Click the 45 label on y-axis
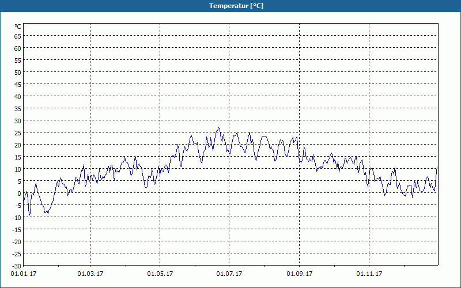Viewport: 461px width, 288px height. (18, 85)
